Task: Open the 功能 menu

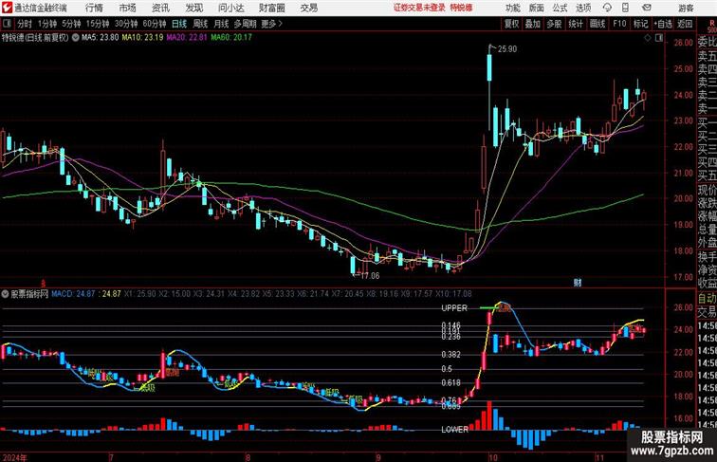Action: coord(512,8)
